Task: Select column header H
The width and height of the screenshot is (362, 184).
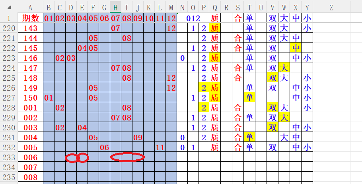Action: (x=115, y=8)
